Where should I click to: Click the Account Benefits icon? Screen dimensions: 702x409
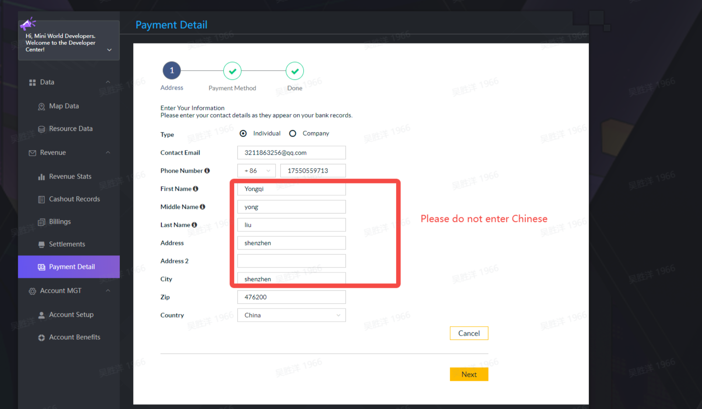(41, 338)
